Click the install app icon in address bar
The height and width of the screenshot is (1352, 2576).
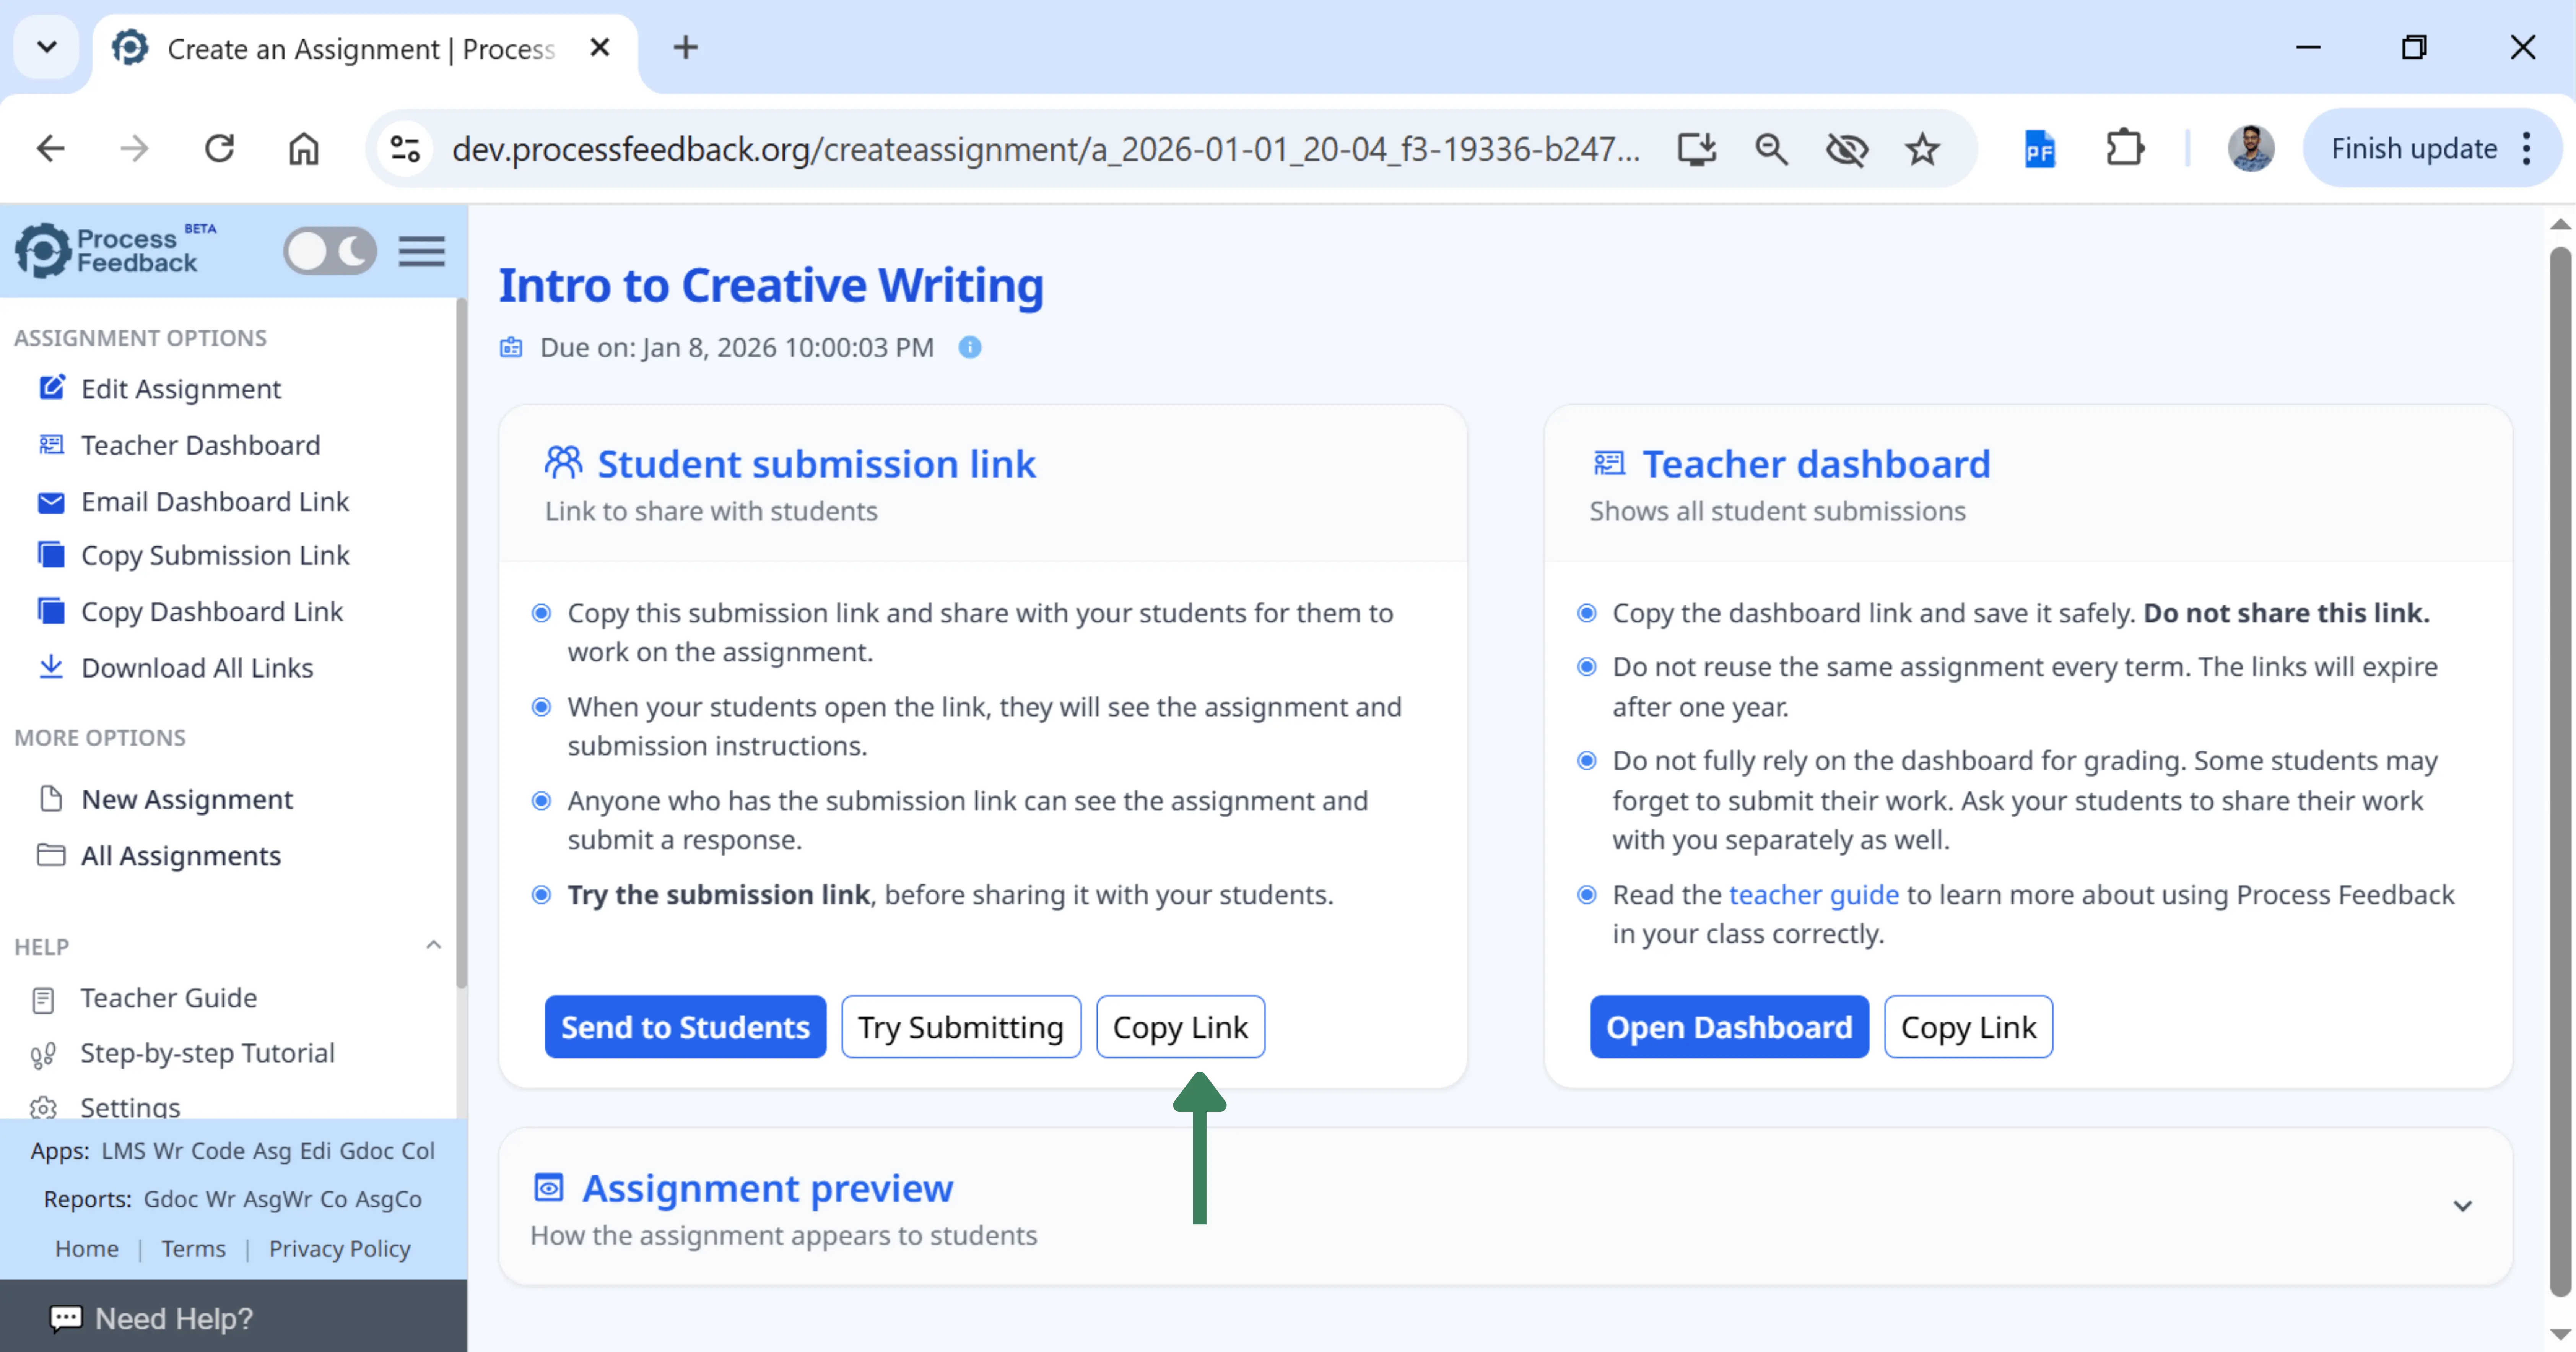(1696, 150)
